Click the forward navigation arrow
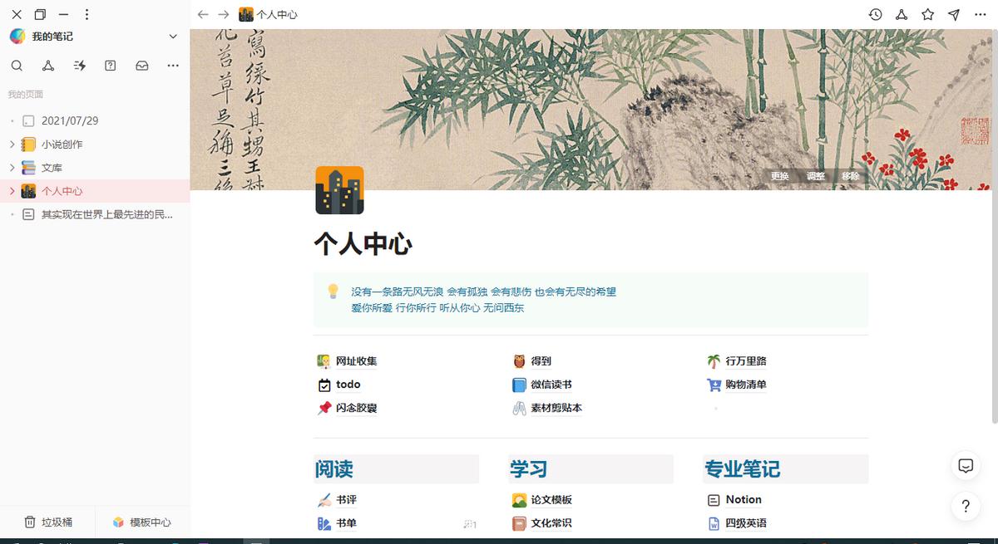Viewport: 998px width, 544px height. 223,14
